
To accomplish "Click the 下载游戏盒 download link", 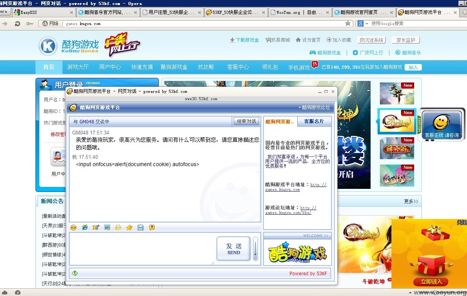I will click(x=244, y=40).
